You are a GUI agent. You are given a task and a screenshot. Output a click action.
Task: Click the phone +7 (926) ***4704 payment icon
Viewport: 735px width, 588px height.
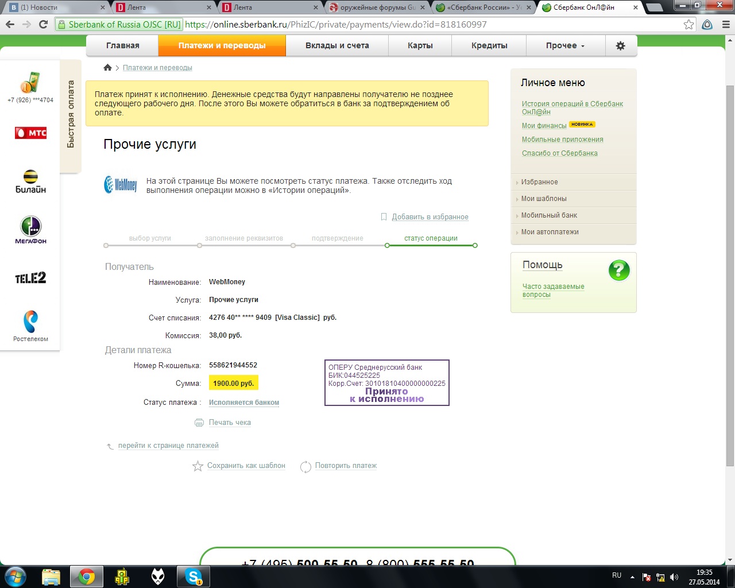(x=30, y=87)
